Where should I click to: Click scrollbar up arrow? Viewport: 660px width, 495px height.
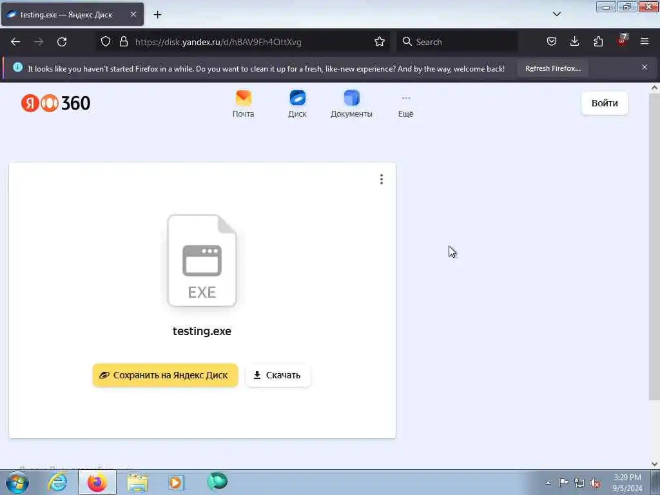(655, 88)
